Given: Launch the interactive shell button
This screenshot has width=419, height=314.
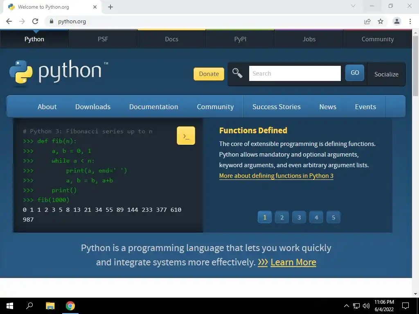Looking at the screenshot, I should click(186, 136).
